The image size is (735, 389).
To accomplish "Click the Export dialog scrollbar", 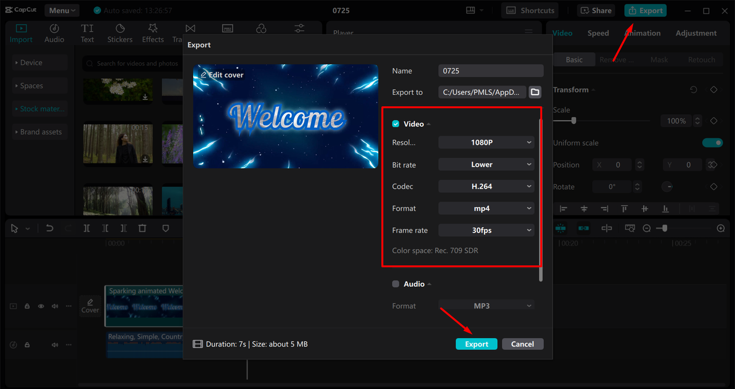I will click(540, 201).
